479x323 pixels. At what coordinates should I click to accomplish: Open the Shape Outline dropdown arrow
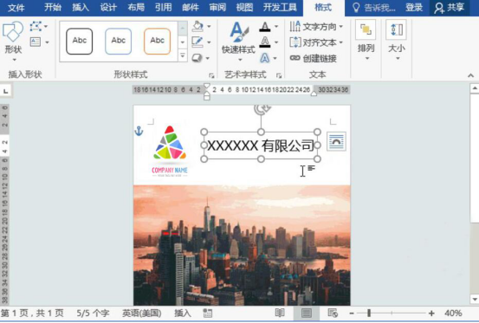point(210,42)
